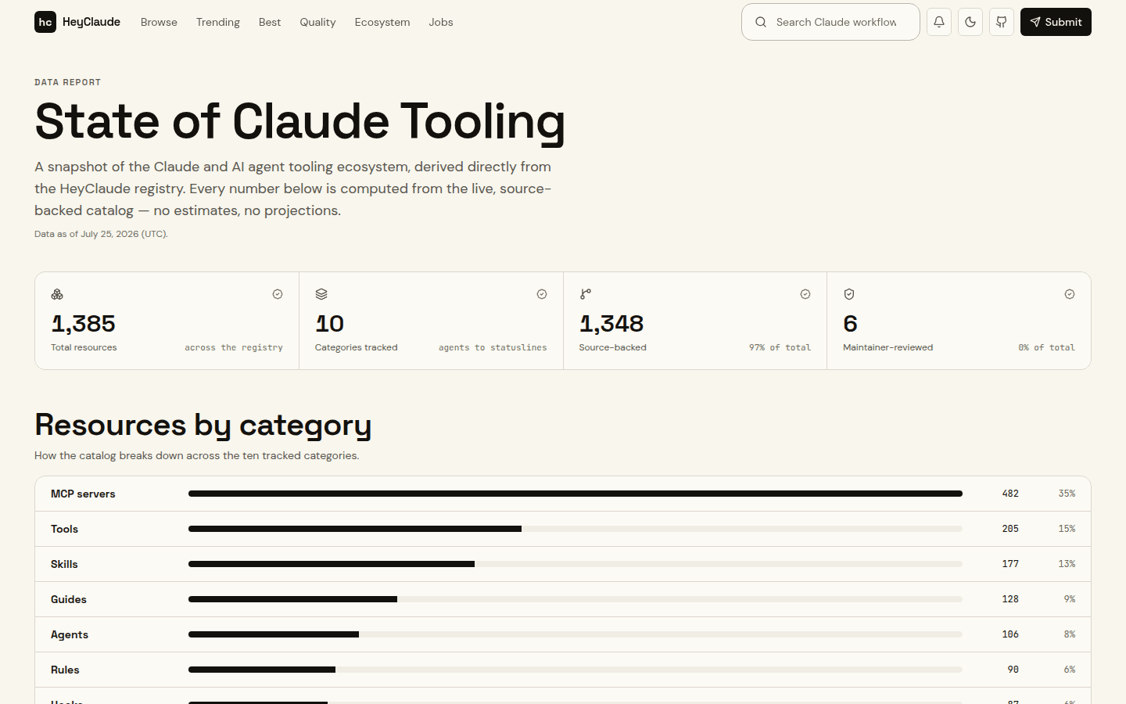Viewport: 1126px width, 704px height.
Task: Open the Ecosystem page
Action: (382, 22)
